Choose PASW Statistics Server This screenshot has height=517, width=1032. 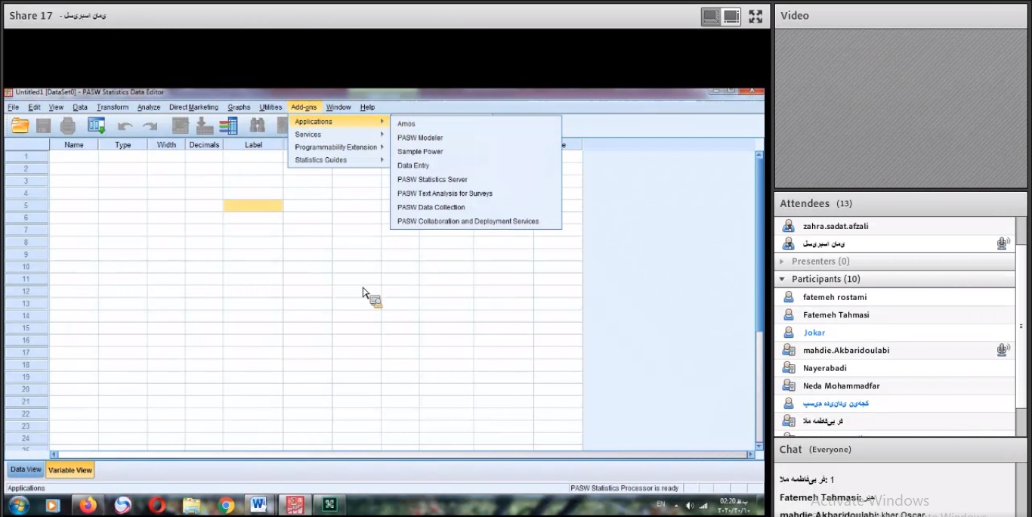click(432, 180)
